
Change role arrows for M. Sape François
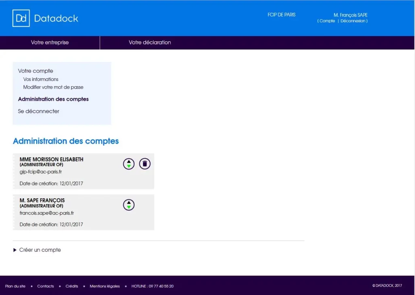point(128,205)
